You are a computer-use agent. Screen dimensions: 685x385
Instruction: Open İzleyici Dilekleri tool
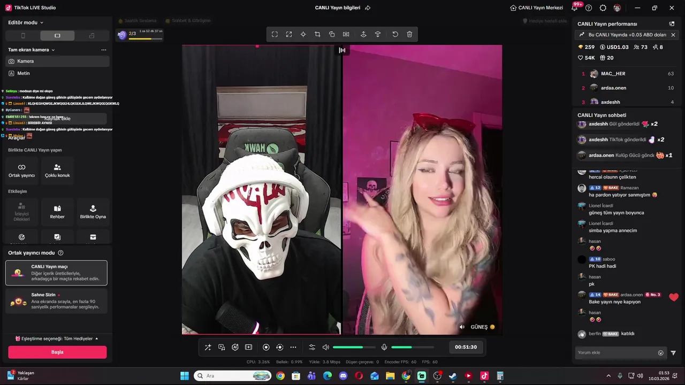tap(21, 212)
